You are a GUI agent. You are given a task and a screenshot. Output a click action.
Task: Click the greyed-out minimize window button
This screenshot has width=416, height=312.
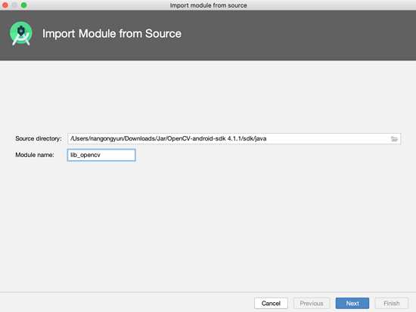click(14, 5)
